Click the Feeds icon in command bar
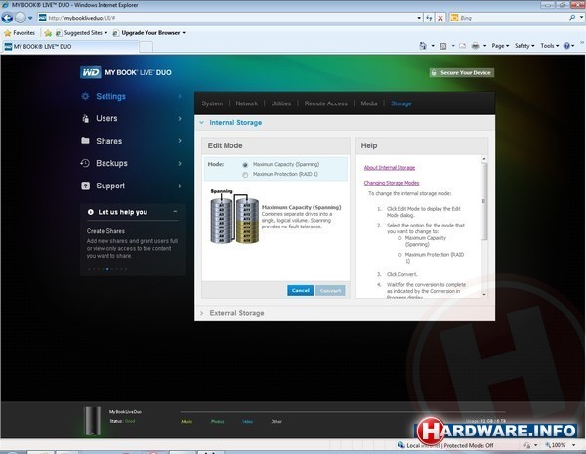This screenshot has width=586, height=454. 442,46
